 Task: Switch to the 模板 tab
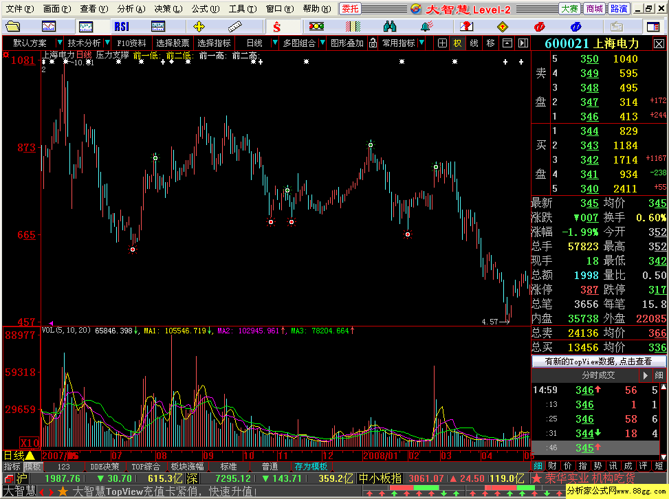[x=32, y=467]
